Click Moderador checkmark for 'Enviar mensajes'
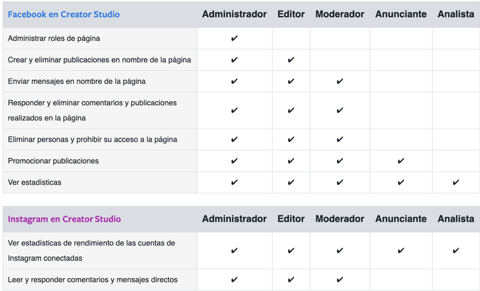 [x=340, y=81]
